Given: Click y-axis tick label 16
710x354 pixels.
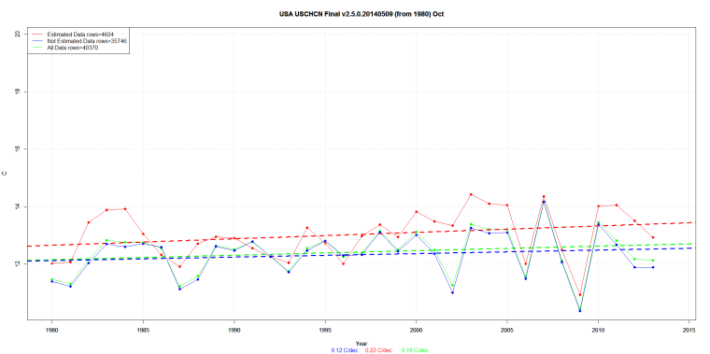Looking at the screenshot, I should click(x=17, y=149).
